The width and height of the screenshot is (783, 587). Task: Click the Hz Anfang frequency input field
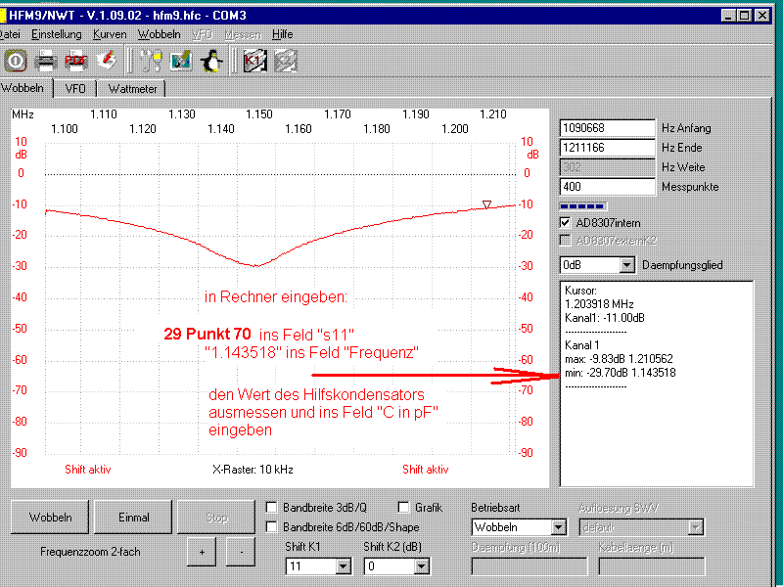pos(606,128)
